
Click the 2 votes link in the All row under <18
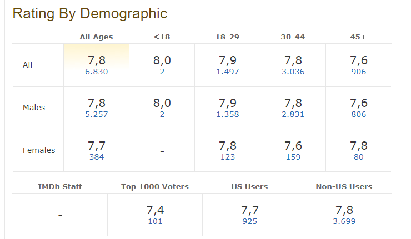162,72
